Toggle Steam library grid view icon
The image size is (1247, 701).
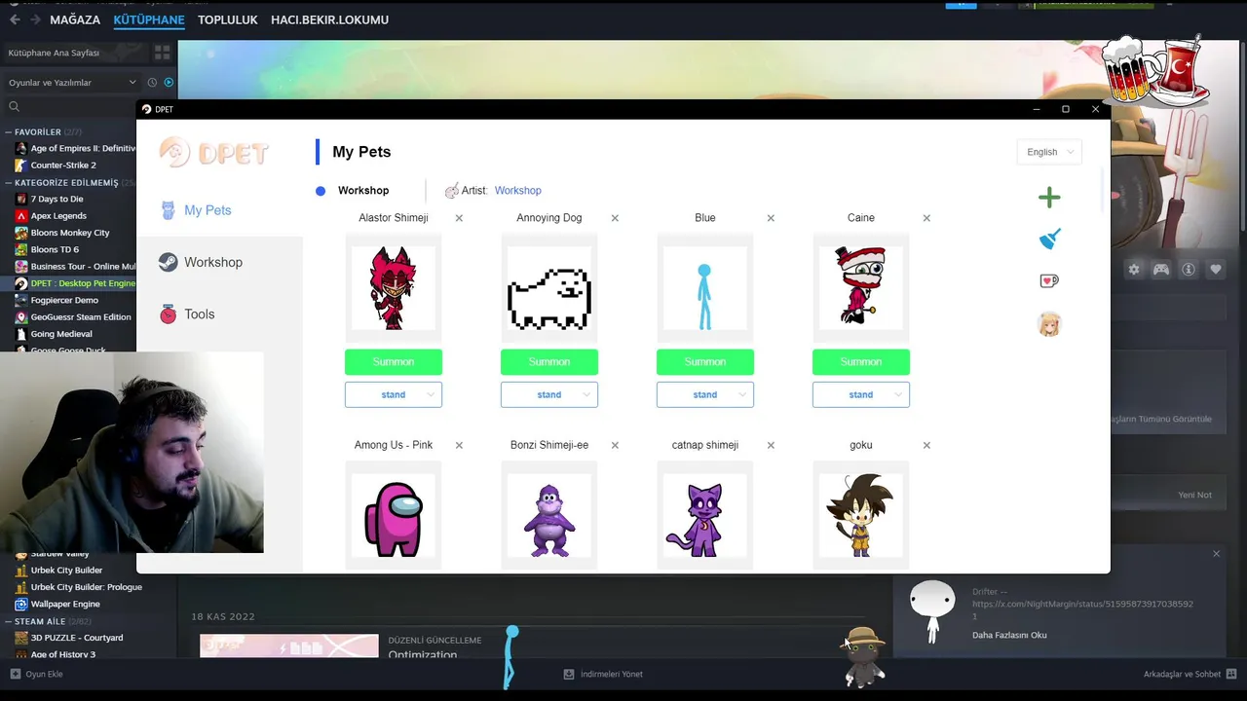pyautogui.click(x=162, y=53)
